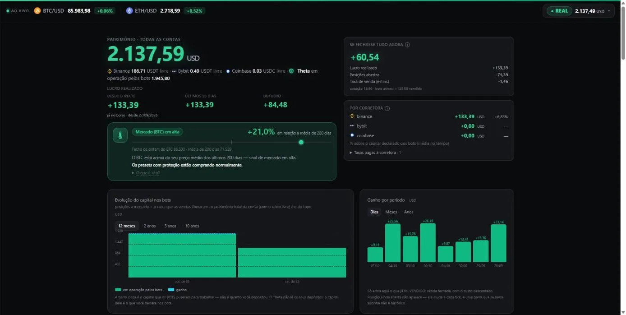Click the page vertical scrollbar thumb

click(x=623, y=32)
